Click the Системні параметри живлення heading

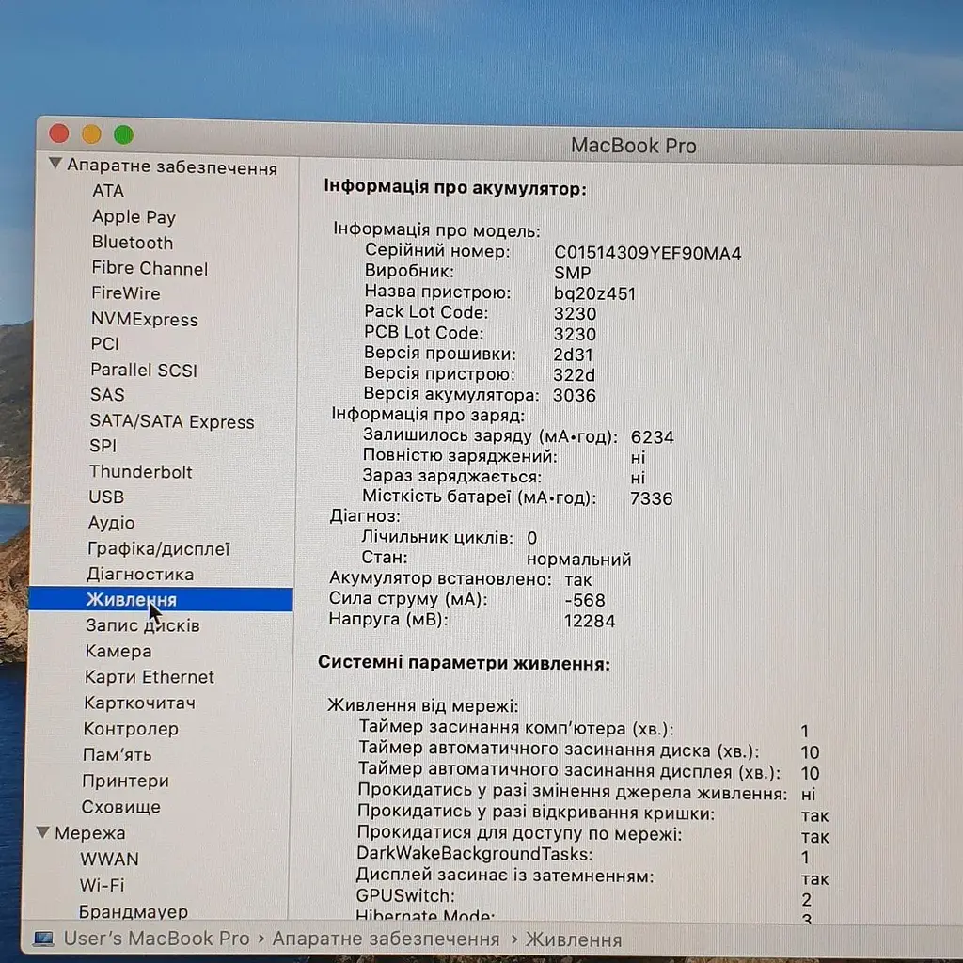[465, 663]
